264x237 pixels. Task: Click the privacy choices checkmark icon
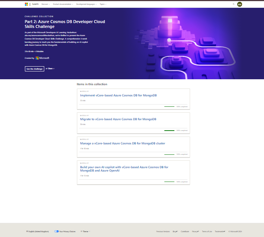click(x=57, y=231)
